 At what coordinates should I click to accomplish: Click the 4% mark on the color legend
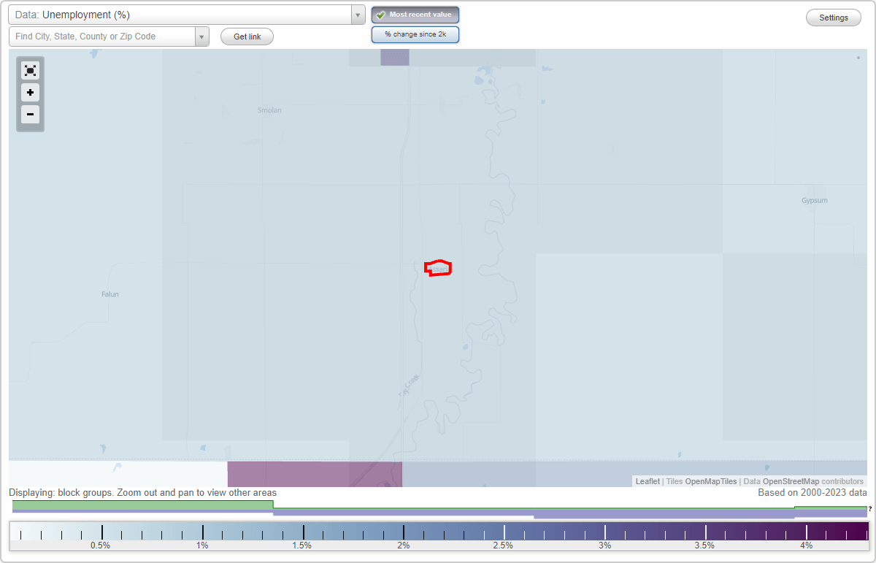[806, 545]
